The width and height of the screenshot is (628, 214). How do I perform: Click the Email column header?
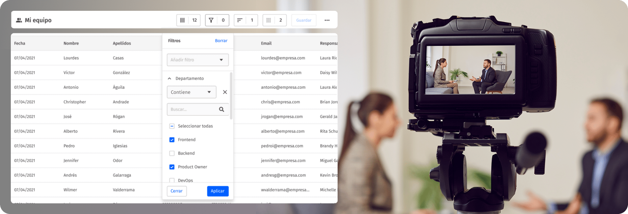tap(266, 43)
